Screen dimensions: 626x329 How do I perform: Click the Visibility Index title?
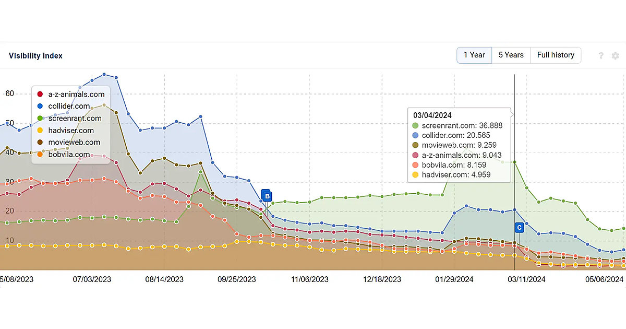[x=35, y=56]
